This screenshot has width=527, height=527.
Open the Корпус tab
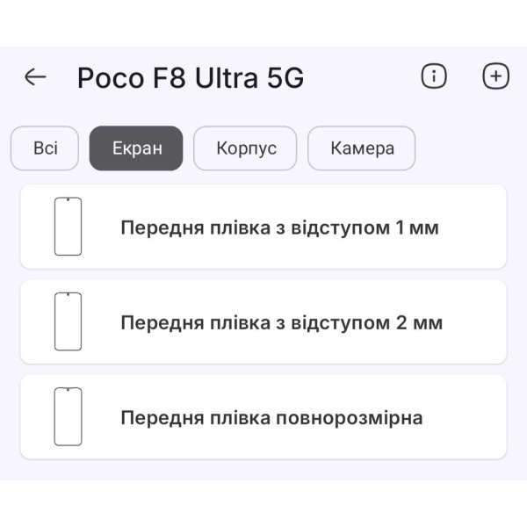246,148
